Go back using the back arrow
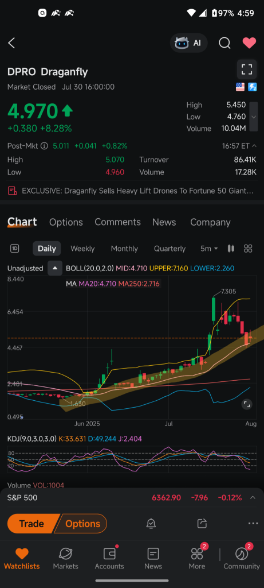 pyautogui.click(x=11, y=43)
